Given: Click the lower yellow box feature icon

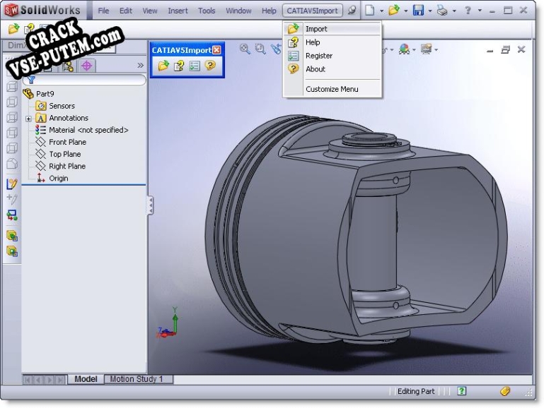Looking at the screenshot, I should click(x=12, y=251).
